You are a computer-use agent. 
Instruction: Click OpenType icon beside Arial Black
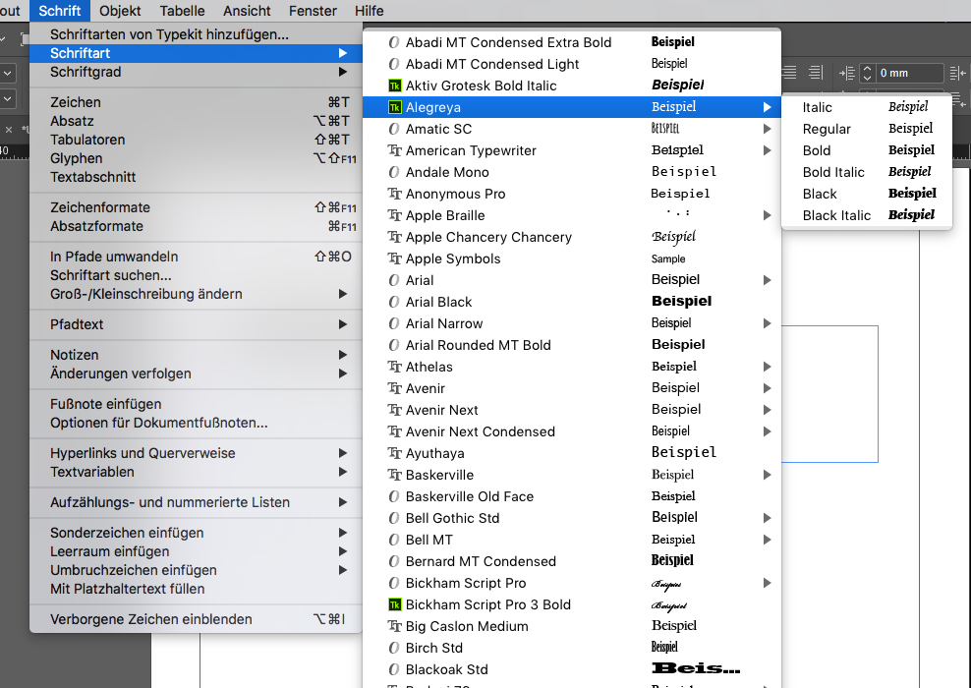point(394,302)
